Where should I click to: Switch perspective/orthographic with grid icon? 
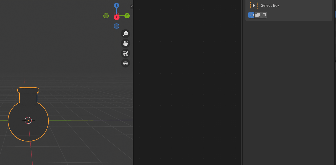[125, 63]
